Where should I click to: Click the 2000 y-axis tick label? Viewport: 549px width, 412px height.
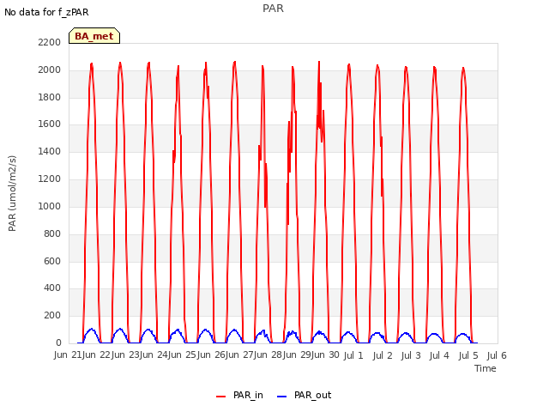point(50,70)
